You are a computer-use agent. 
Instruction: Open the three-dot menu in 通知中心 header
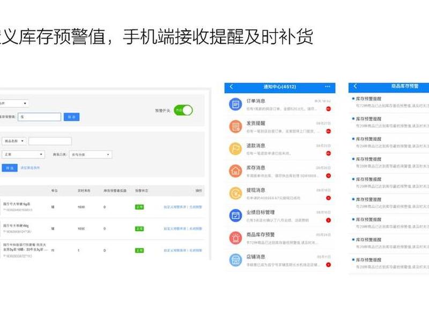(328, 87)
